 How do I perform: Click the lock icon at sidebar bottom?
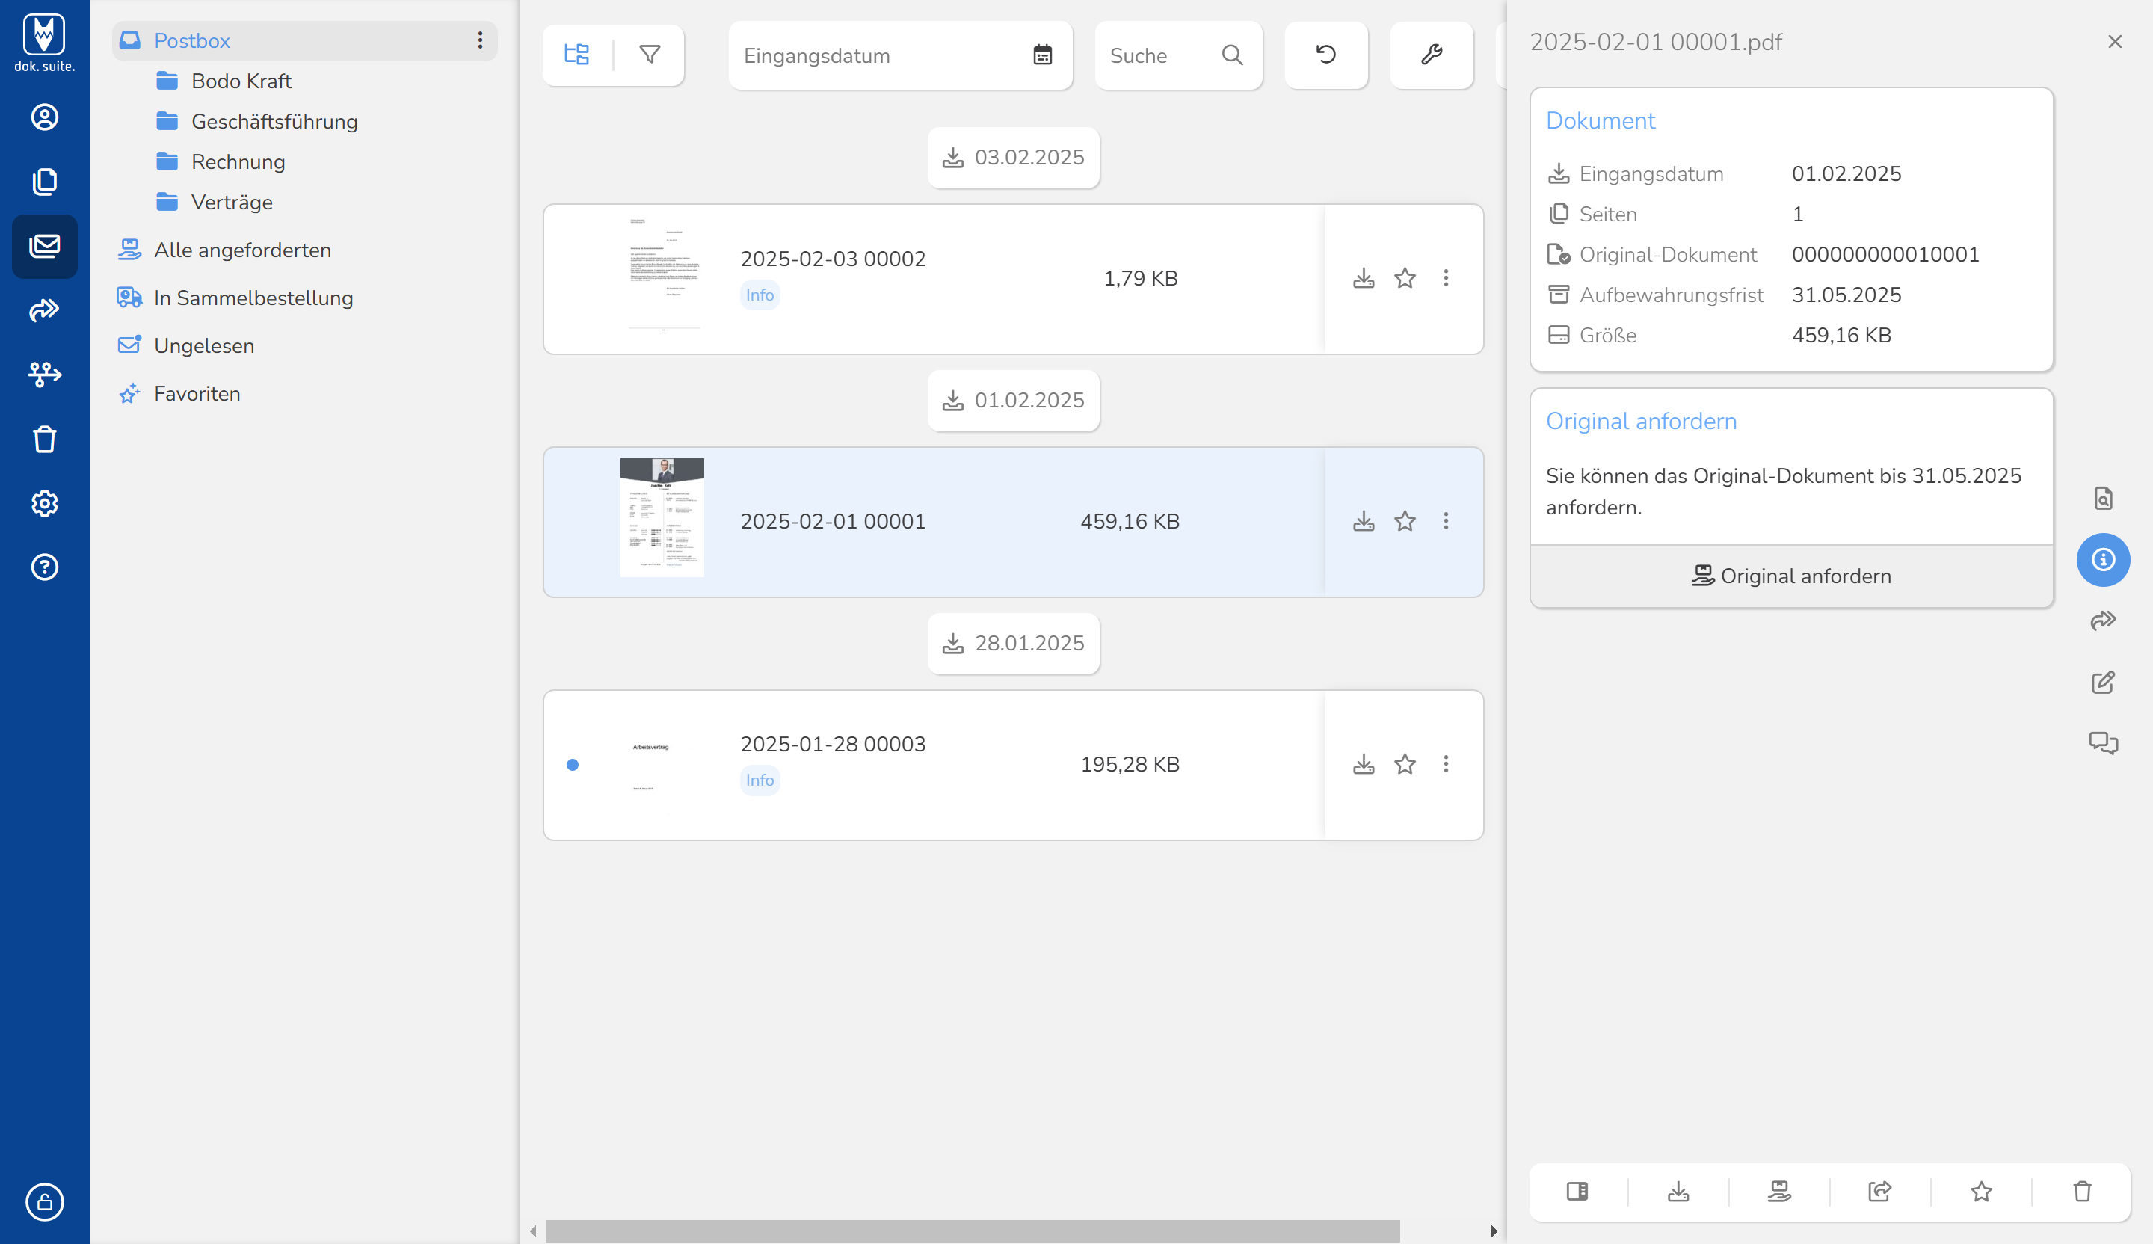pyautogui.click(x=44, y=1201)
